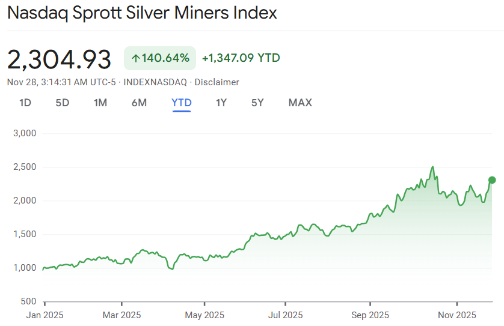Select the MAX time range tab
Viewport: 504px width, 326px height.
pyautogui.click(x=300, y=103)
